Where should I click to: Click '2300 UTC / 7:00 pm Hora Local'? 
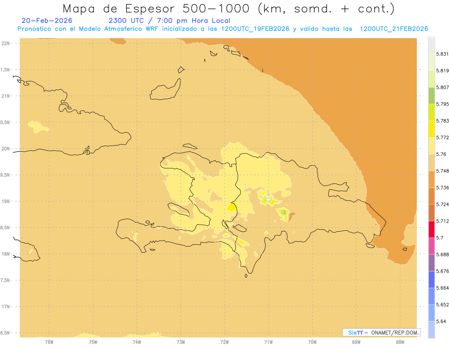[x=169, y=21]
